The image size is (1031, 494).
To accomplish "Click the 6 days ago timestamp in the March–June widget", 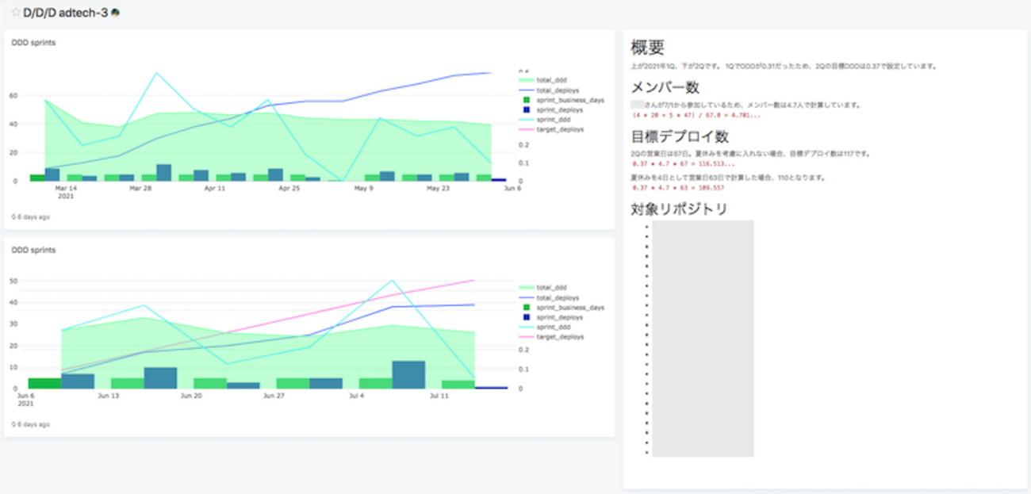I will (33, 216).
